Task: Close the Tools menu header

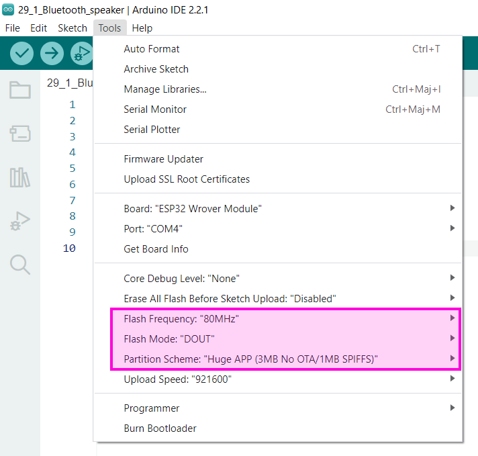Action: (x=109, y=28)
